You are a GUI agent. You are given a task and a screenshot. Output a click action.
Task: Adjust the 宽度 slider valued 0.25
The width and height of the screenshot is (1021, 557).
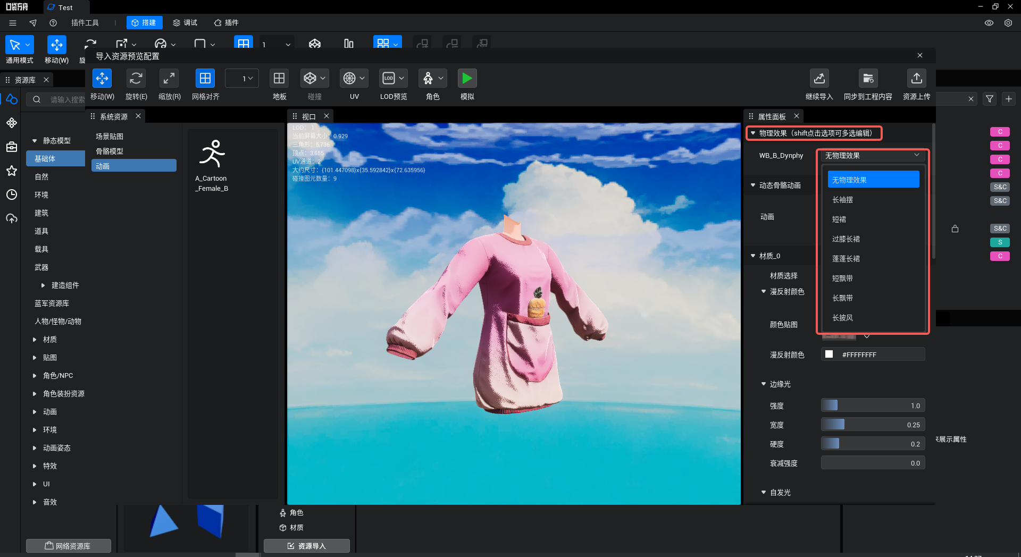pos(873,425)
